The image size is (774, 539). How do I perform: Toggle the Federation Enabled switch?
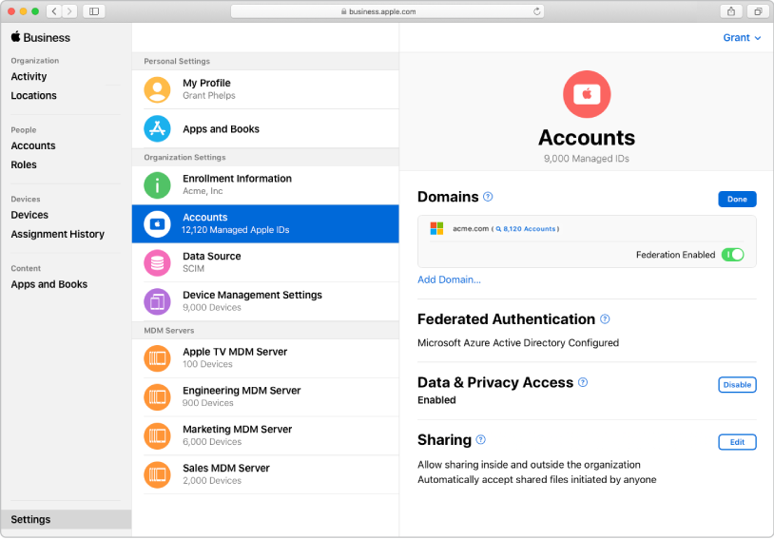732,255
